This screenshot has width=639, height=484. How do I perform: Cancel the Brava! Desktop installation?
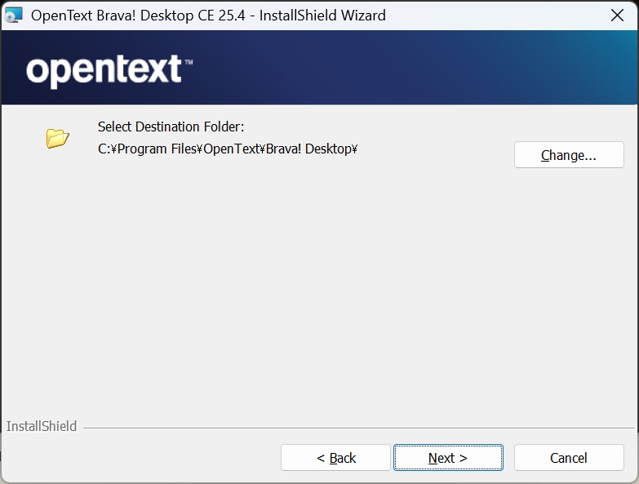coord(569,458)
